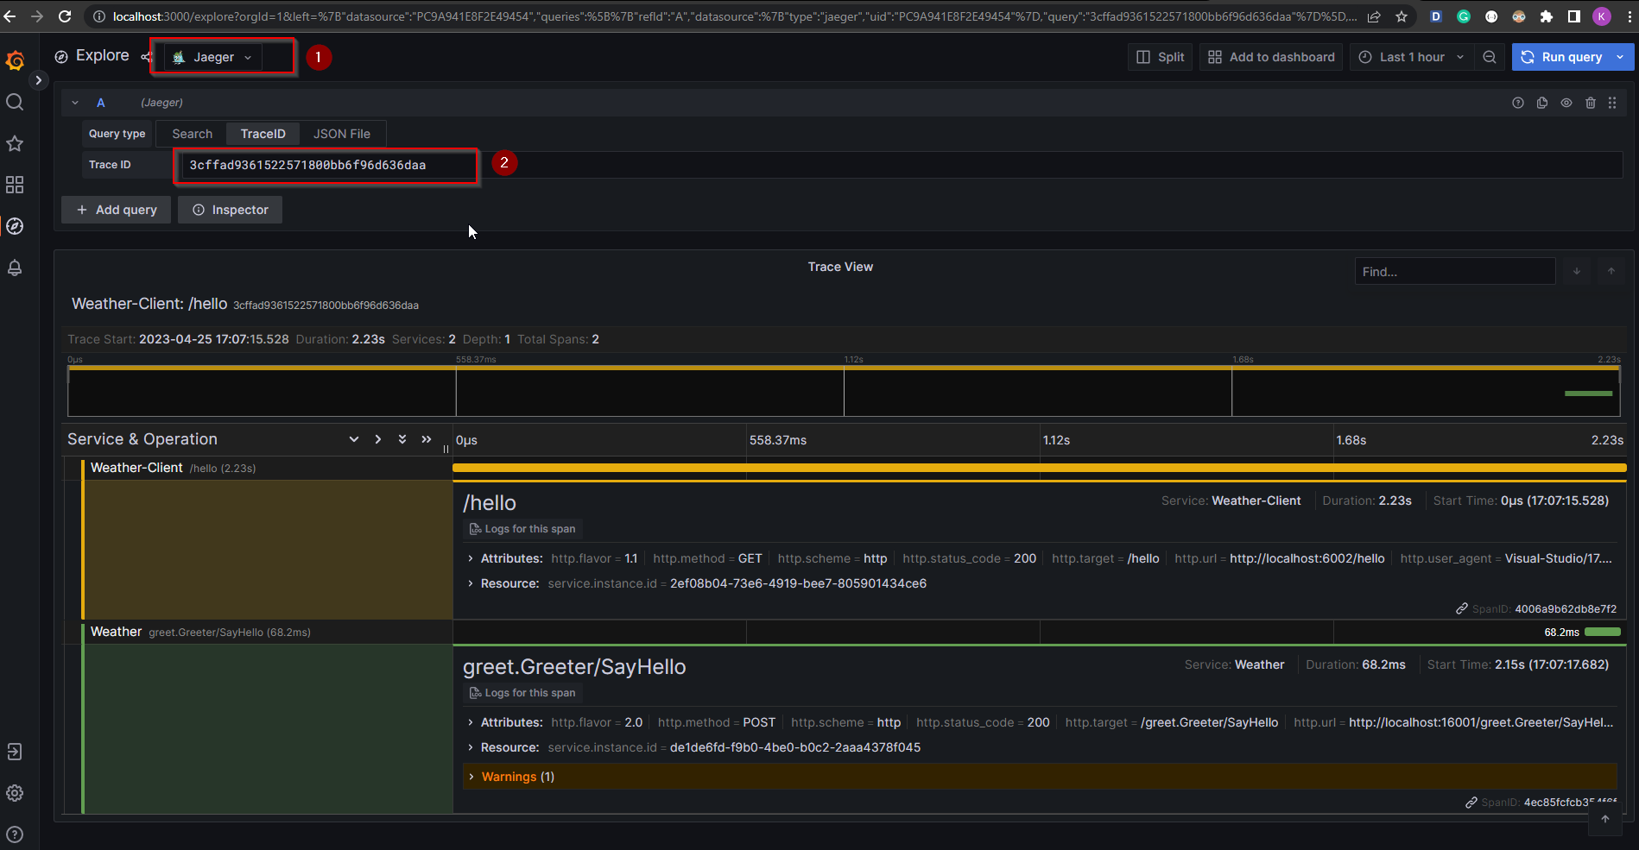Image resolution: width=1639 pixels, height=850 pixels.
Task: Delete query A with trash icon
Action: click(1591, 103)
